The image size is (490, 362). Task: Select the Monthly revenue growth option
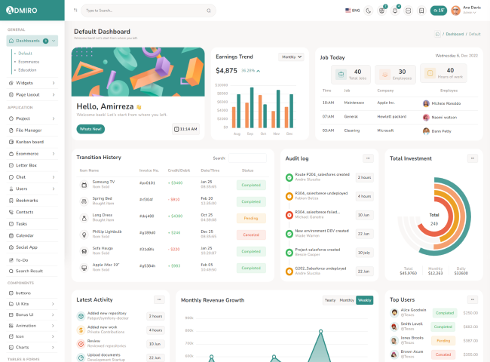[x=347, y=300]
